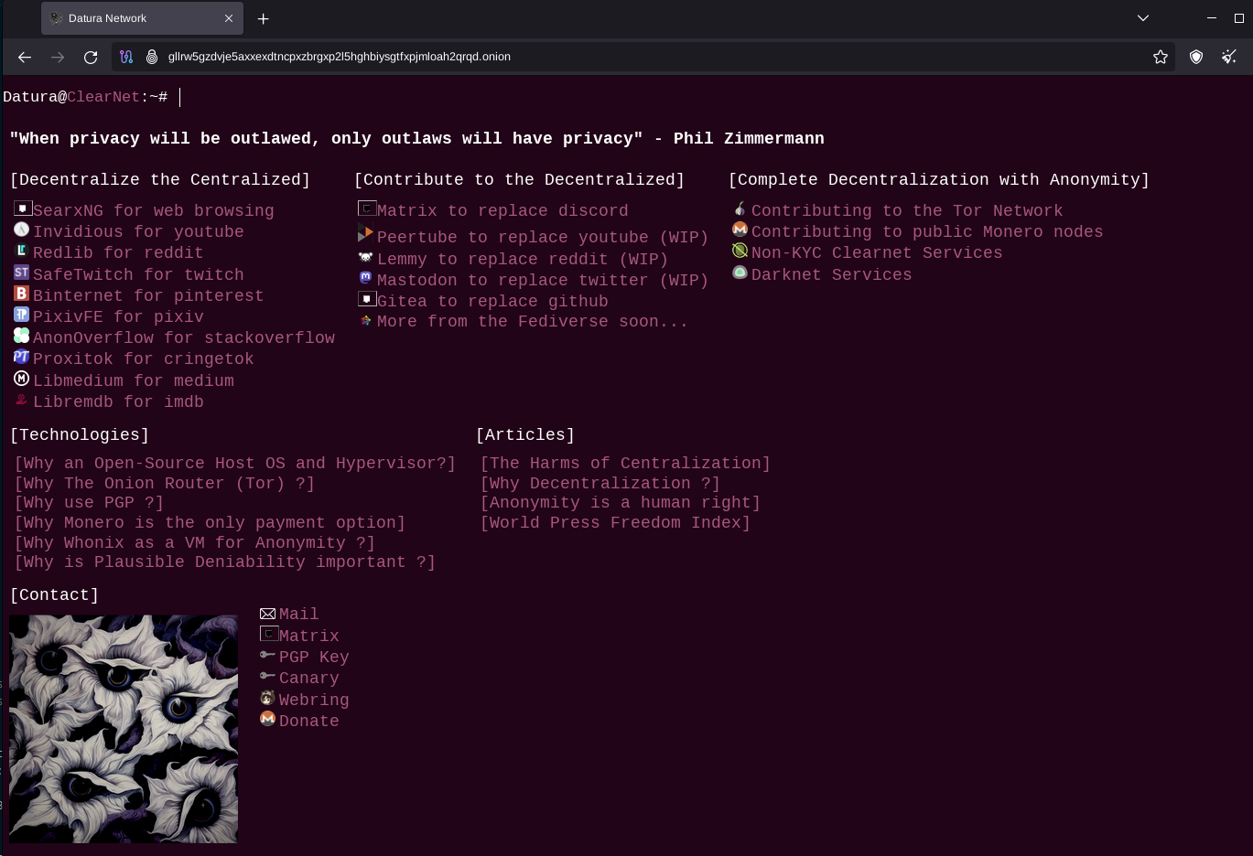Click the Peertube play icon

[366, 234]
